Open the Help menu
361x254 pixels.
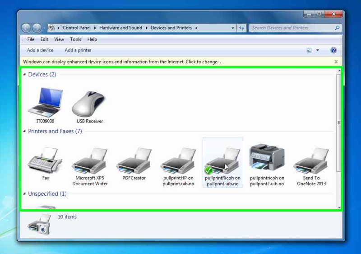click(92, 39)
